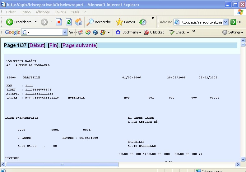The image size is (246, 172).
Task: Expand the address bar URL dropdown
Action: coord(226,22)
